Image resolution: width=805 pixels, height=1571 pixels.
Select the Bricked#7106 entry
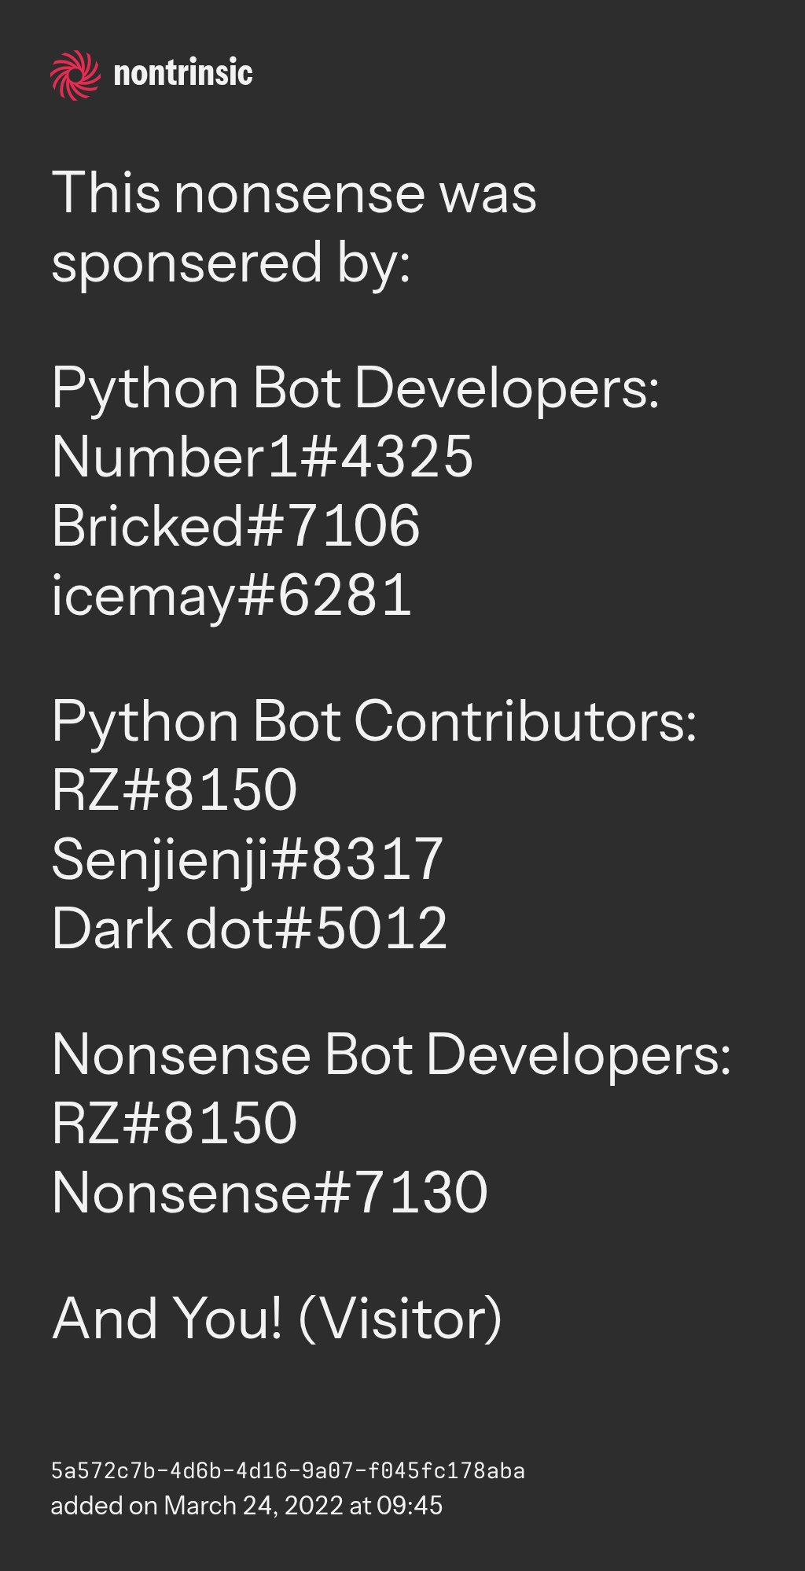236,526
